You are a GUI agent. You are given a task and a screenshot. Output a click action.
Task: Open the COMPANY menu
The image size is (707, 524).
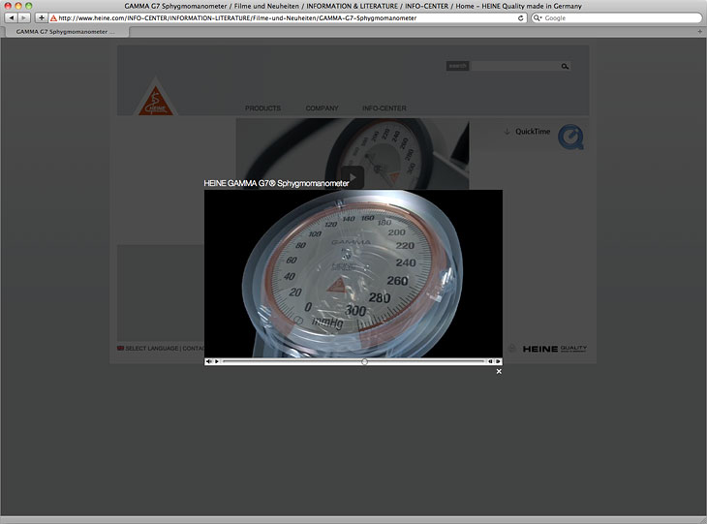pos(322,108)
